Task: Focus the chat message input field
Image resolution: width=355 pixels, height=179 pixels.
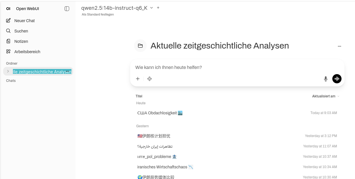Action: tap(230, 68)
